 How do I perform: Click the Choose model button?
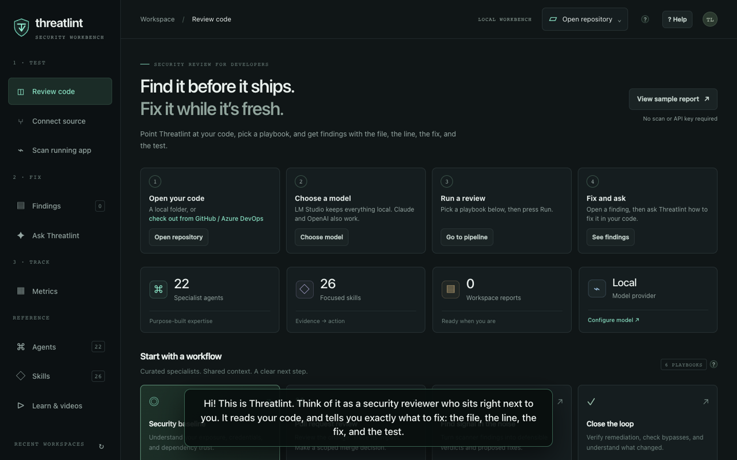[321, 237]
